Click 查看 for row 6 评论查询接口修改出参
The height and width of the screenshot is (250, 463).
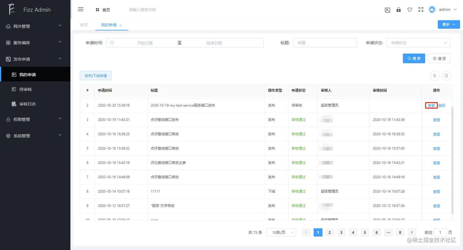[x=436, y=163]
